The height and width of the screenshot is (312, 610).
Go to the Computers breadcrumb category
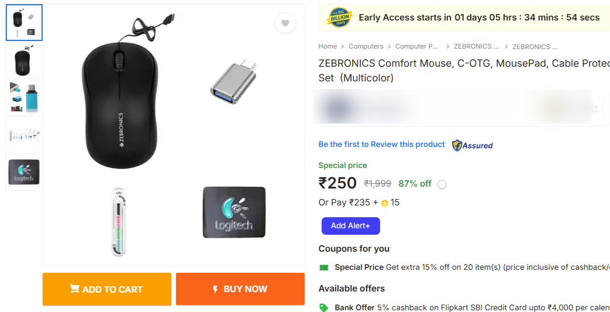coord(366,46)
